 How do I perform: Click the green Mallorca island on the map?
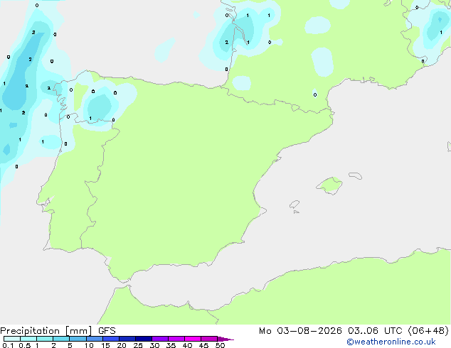pyautogui.click(x=330, y=185)
